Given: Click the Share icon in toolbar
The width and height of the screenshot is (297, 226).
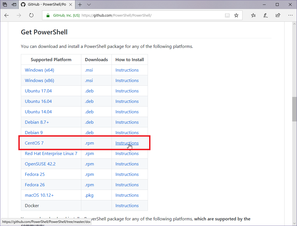Looking at the screenshot, I should 278,15.
